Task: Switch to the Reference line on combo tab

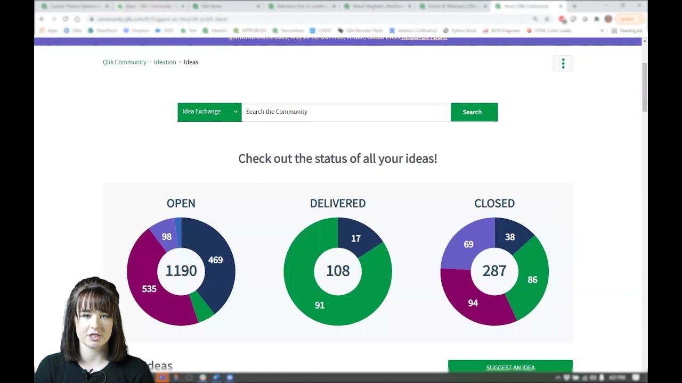Action: click(302, 6)
